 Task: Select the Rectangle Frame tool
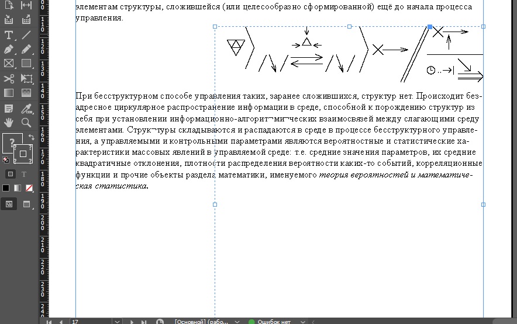point(9,63)
